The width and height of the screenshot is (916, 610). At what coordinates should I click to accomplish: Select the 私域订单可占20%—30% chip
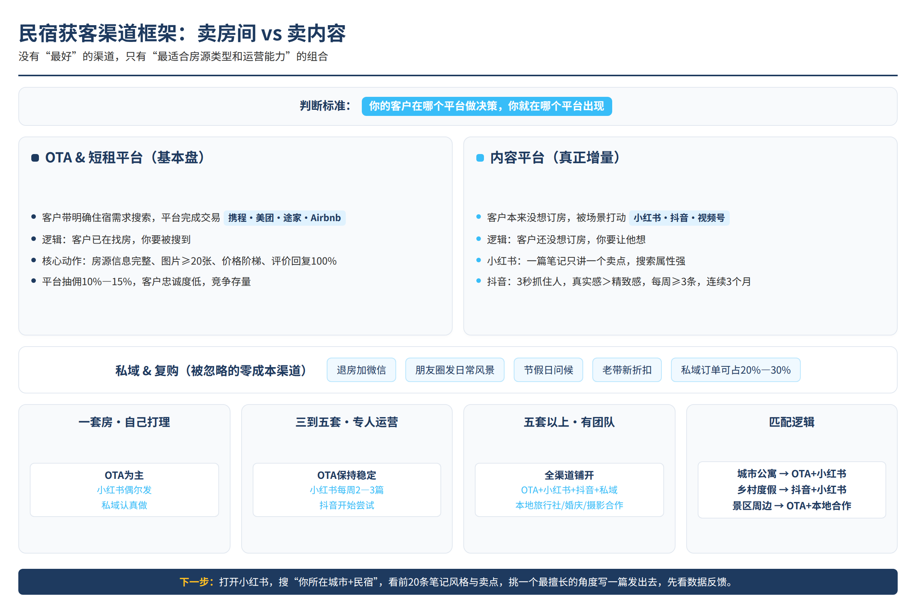pyautogui.click(x=736, y=370)
